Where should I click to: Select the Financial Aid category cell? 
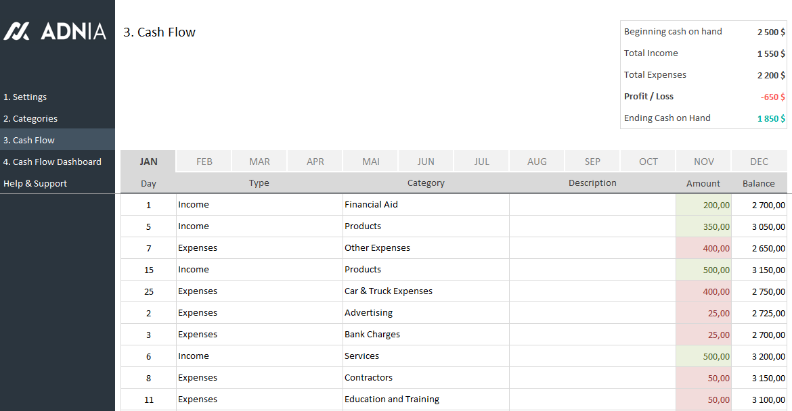point(426,205)
